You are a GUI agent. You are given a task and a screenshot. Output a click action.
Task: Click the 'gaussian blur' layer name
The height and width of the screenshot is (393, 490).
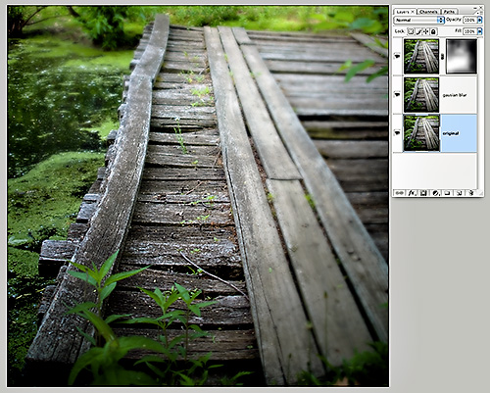(x=455, y=95)
